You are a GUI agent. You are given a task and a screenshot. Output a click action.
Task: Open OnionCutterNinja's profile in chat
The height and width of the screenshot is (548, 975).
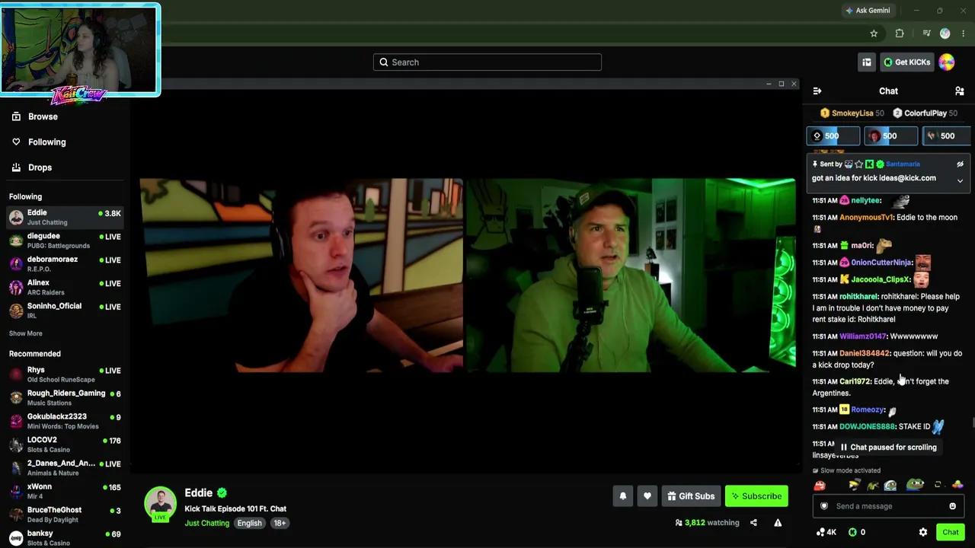[881, 263]
